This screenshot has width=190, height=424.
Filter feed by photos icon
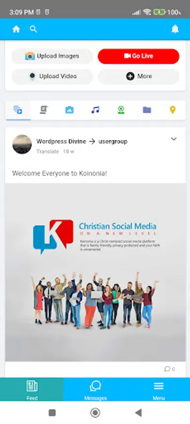coord(69,110)
